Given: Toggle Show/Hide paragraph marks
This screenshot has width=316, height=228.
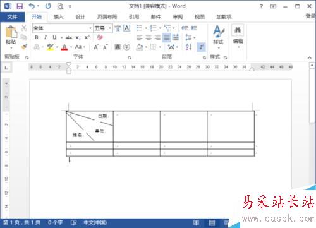Looking at the screenshot, I should point(202,47).
